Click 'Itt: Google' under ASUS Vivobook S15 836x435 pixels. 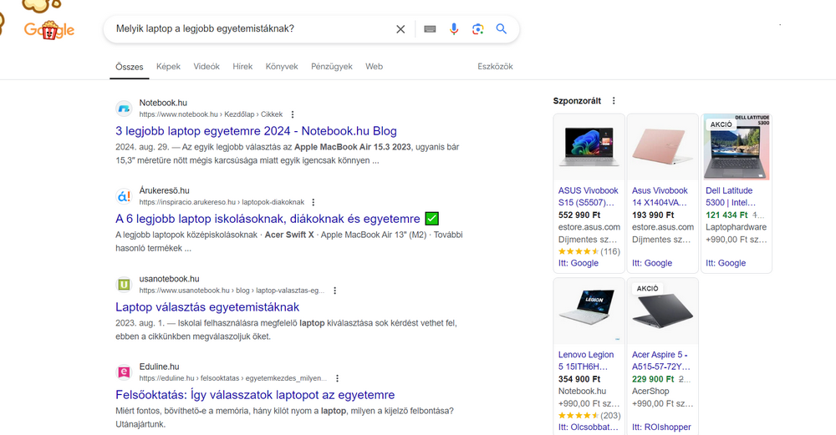click(x=578, y=263)
